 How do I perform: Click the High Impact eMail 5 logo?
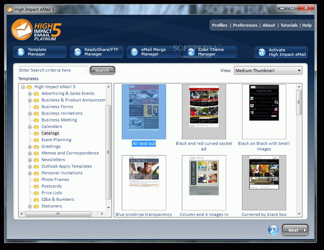[x=36, y=30]
